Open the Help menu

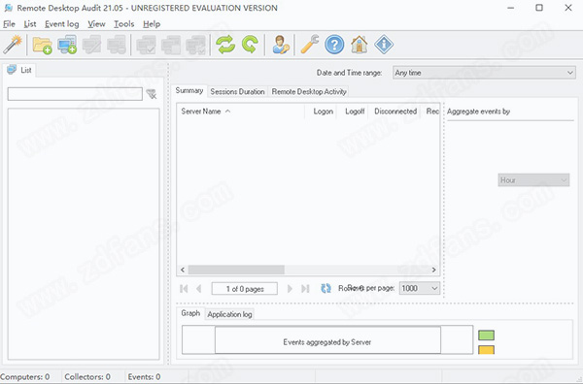pyautogui.click(x=152, y=24)
